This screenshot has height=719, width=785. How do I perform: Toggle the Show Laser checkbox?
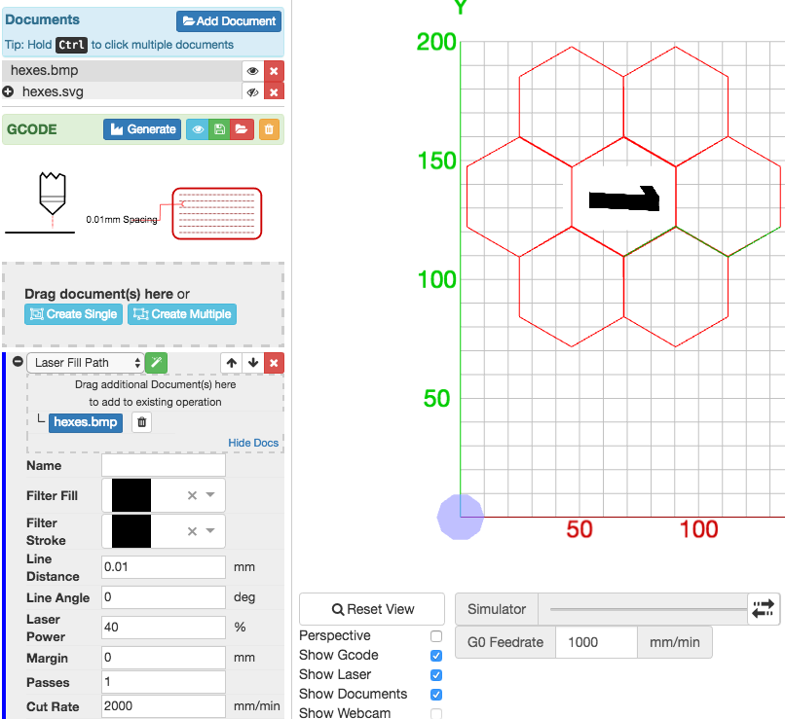click(x=436, y=675)
